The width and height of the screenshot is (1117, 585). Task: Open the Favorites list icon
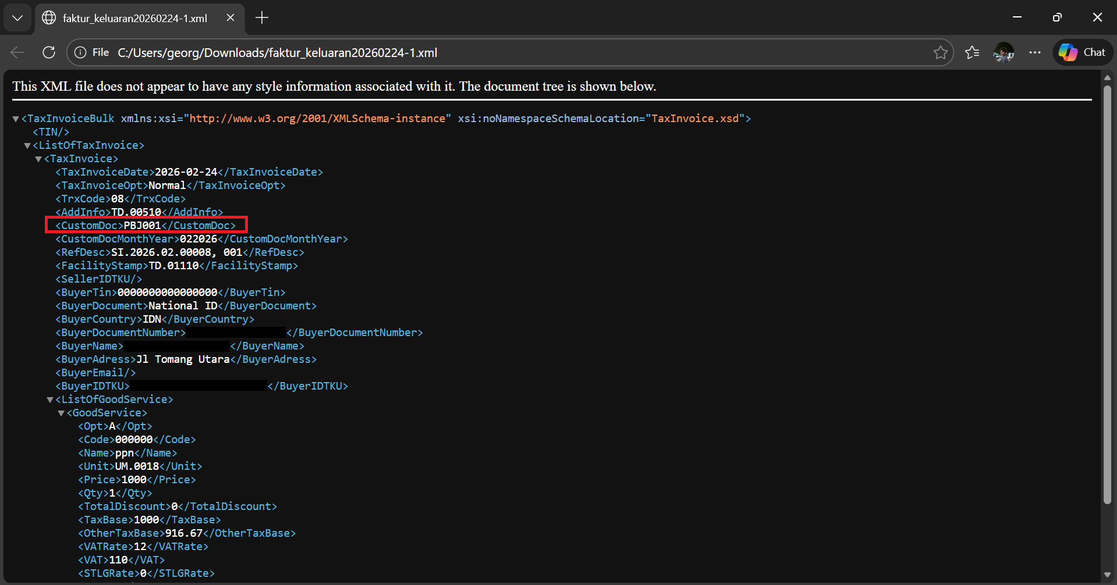(972, 52)
